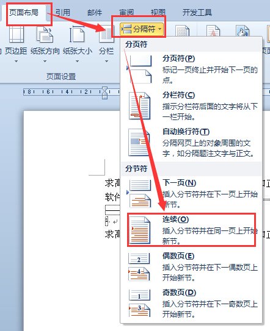Click the 奇数页 section break icon
270x331 pixels.
(139, 304)
